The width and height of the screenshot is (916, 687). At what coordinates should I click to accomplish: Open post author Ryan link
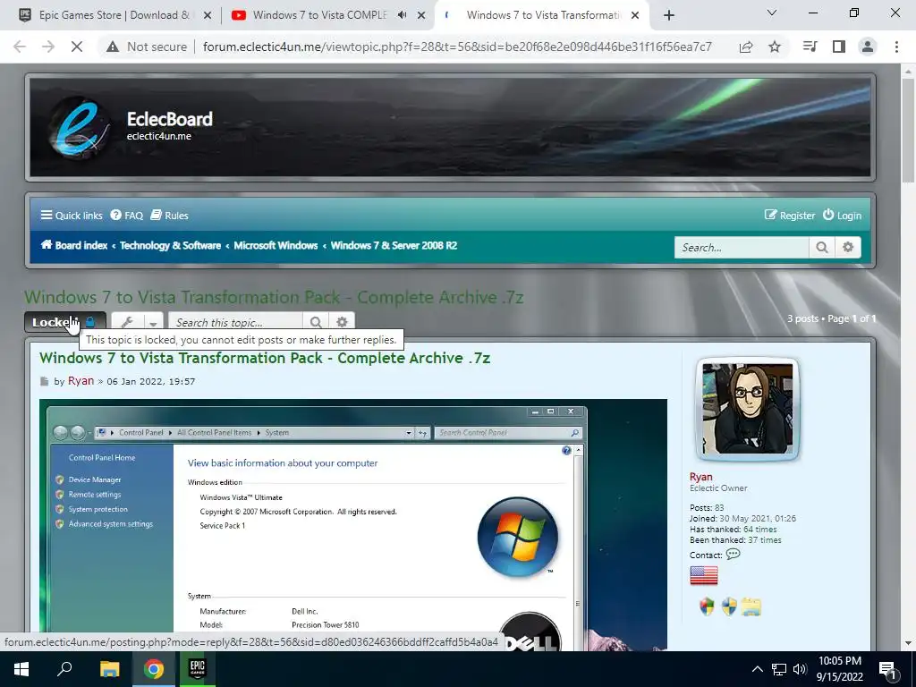(81, 381)
